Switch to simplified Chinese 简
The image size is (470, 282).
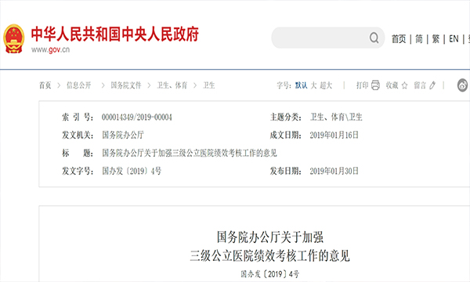click(x=419, y=39)
